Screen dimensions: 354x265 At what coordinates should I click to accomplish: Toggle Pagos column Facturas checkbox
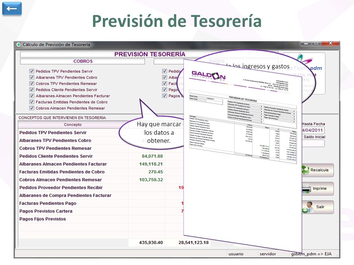(164, 84)
